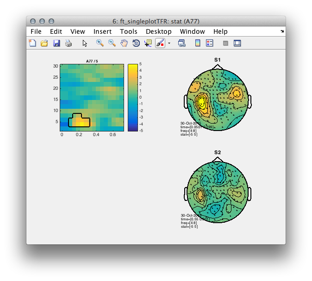This screenshot has width=312, height=281.
Task: Save the figure with the floppy disk icon
Action: (x=56, y=43)
